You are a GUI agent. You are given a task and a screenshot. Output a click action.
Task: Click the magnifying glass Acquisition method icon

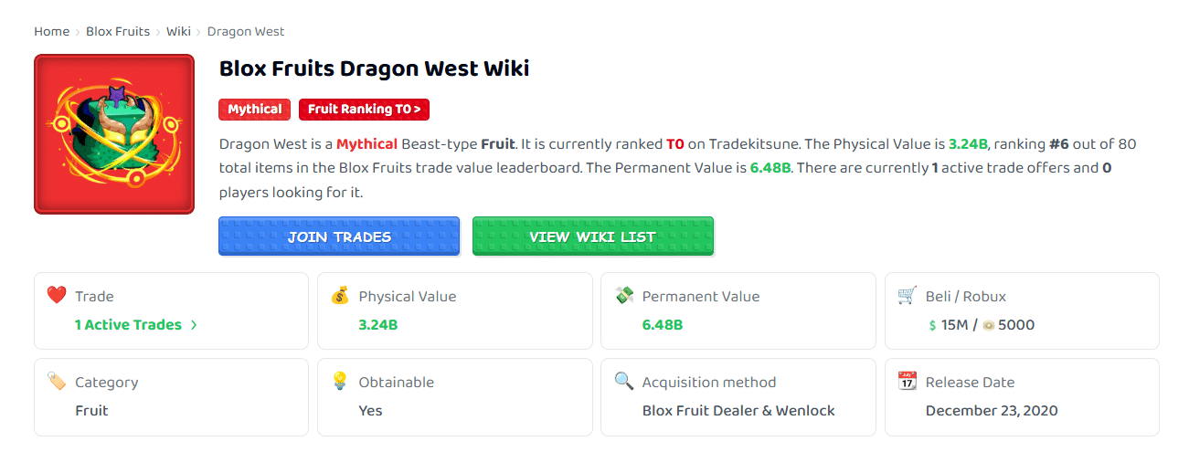pos(624,382)
